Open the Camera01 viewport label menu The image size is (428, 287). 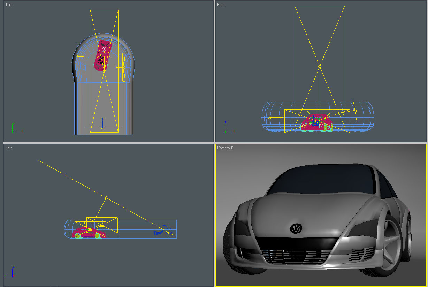[x=225, y=148]
